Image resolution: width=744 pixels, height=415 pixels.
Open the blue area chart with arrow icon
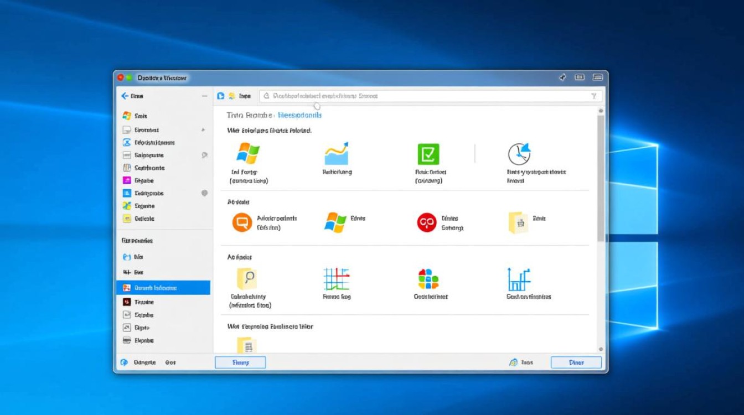[x=337, y=154]
